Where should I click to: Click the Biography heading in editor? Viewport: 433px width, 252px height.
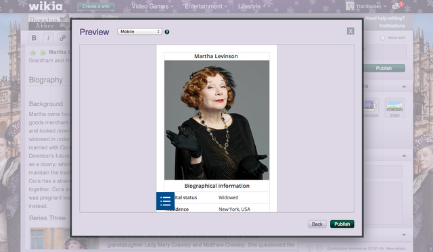tap(46, 80)
